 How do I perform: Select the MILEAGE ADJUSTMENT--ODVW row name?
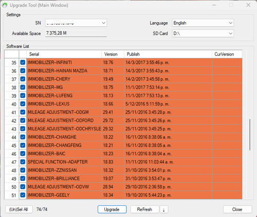tap(59, 187)
